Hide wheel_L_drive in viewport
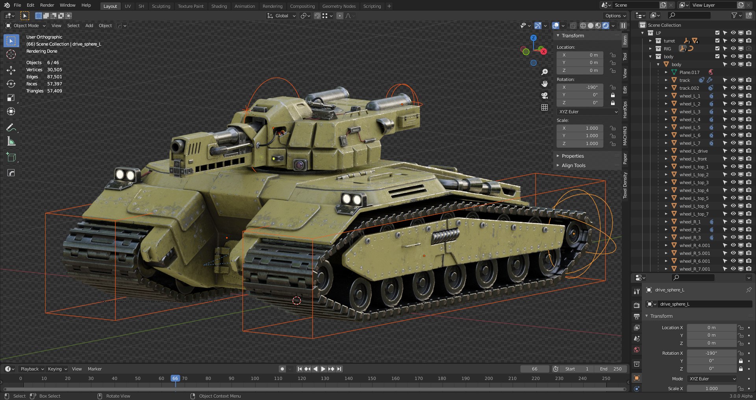Image resolution: width=756 pixels, height=400 pixels. point(733,151)
